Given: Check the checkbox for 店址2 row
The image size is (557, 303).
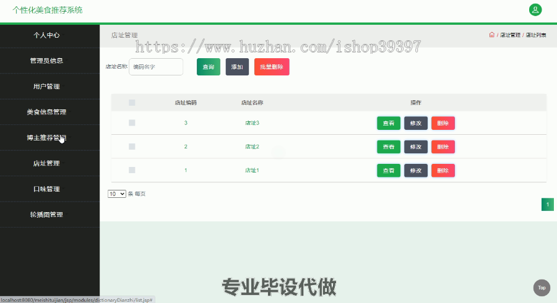Looking at the screenshot, I should coord(132,147).
